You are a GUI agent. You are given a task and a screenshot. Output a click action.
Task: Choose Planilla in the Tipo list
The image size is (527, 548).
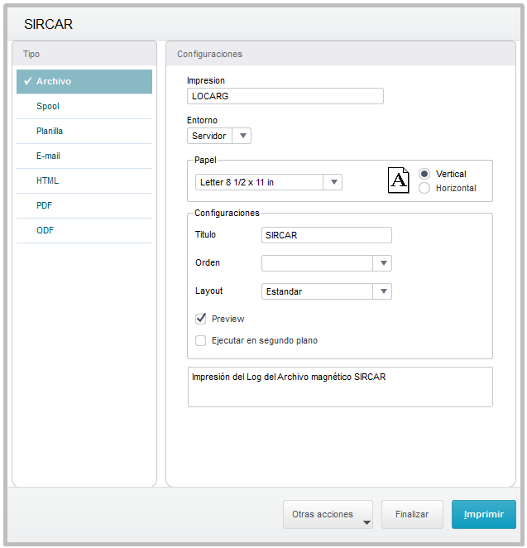pos(50,131)
